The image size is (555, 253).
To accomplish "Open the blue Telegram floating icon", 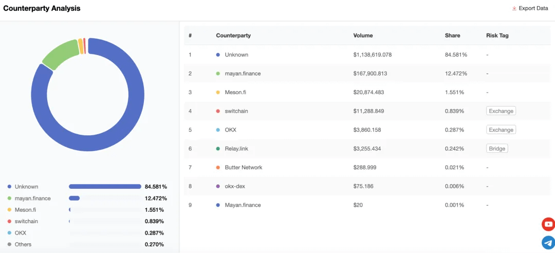I will (x=548, y=243).
